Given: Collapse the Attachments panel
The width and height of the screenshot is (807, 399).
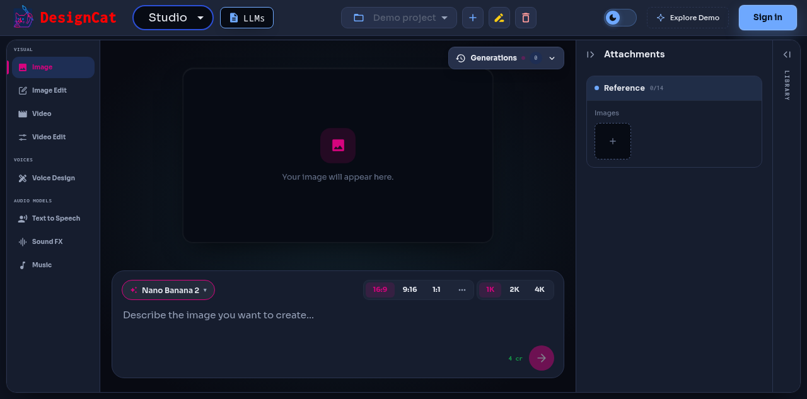Looking at the screenshot, I should pyautogui.click(x=591, y=55).
